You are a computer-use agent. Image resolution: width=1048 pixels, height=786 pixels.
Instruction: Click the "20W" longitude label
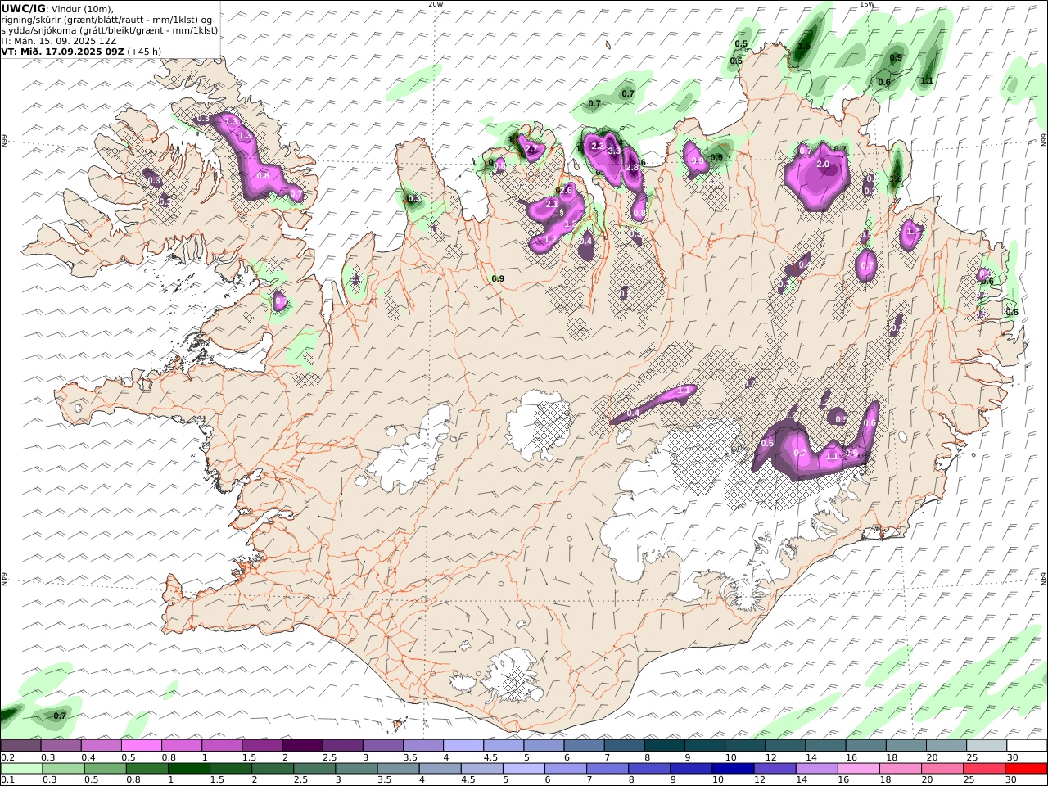436,4
